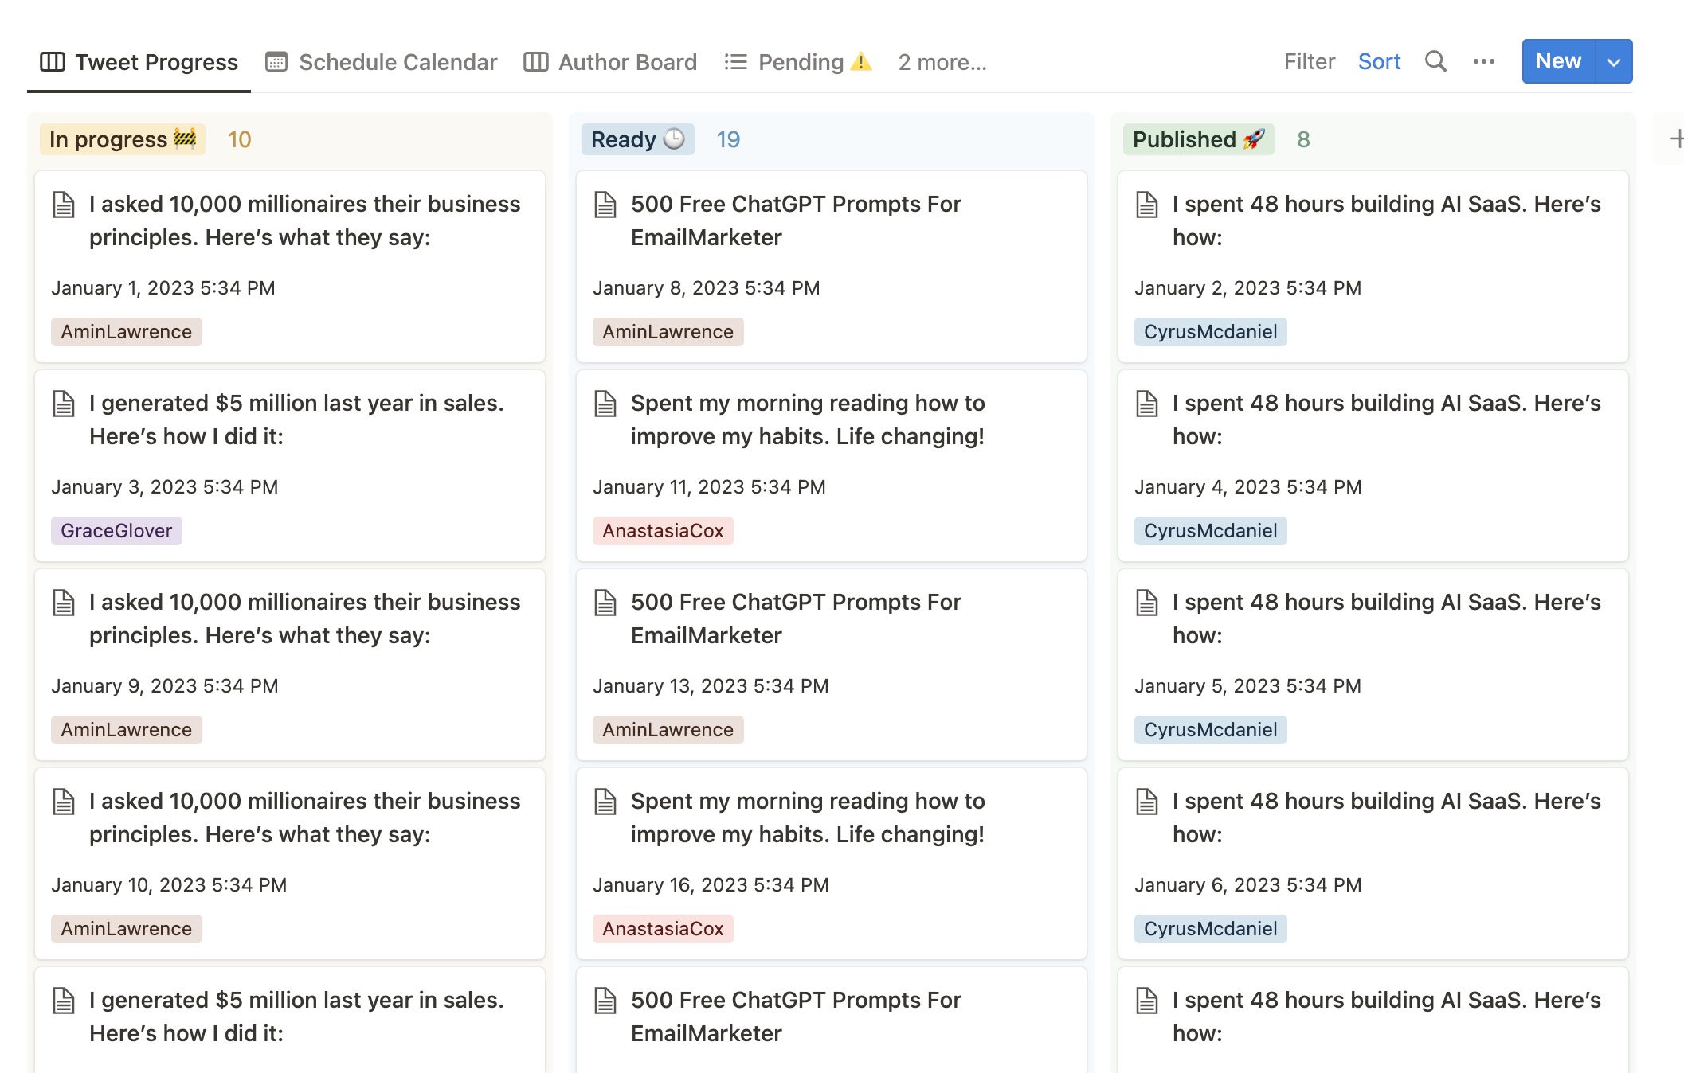Click the Author Board tab

[610, 62]
